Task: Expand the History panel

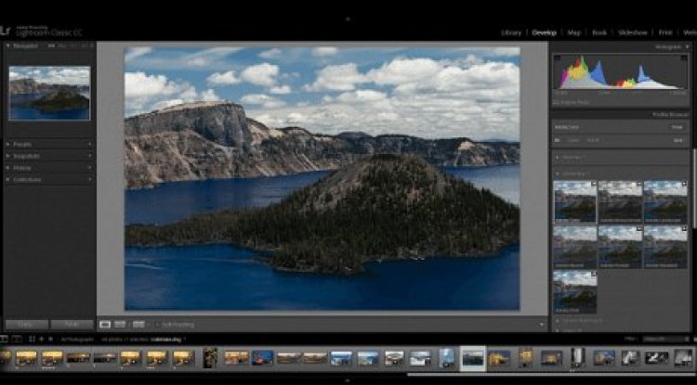Action: (x=8, y=168)
